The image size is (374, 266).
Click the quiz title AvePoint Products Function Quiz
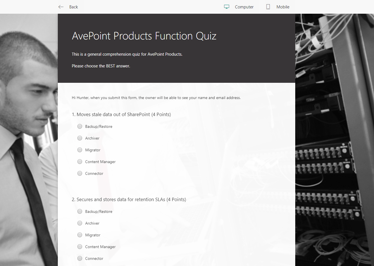(144, 36)
